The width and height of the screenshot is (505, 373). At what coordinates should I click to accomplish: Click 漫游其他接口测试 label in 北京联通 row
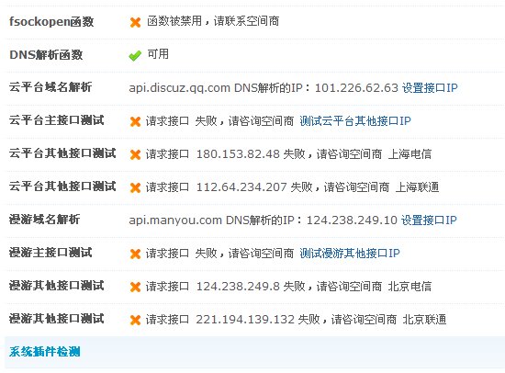pyautogui.click(x=56, y=319)
